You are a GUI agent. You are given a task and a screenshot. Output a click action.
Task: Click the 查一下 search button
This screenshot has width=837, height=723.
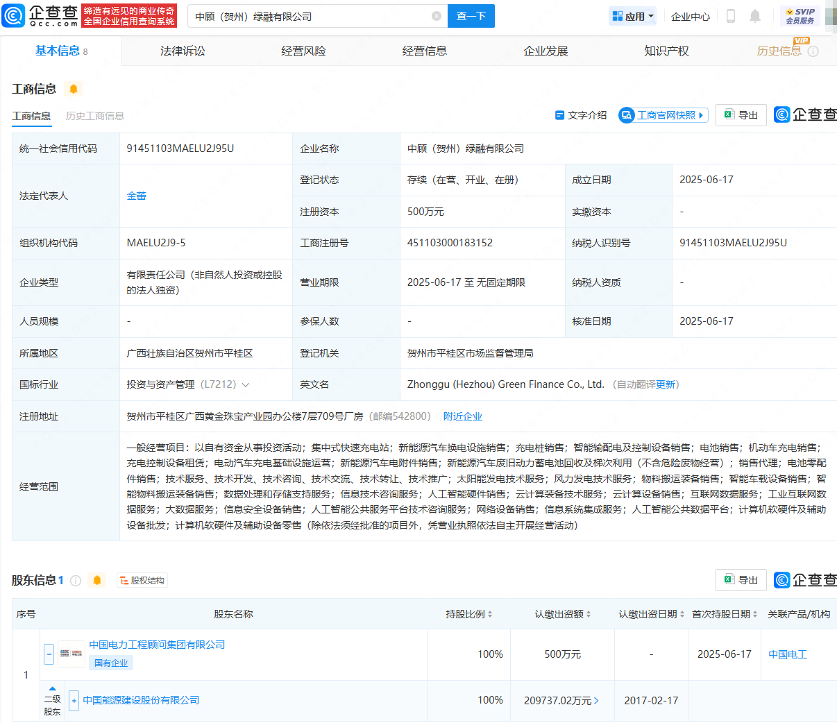click(471, 16)
